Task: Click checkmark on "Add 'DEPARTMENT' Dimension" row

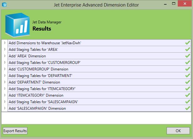Action: [188, 82]
